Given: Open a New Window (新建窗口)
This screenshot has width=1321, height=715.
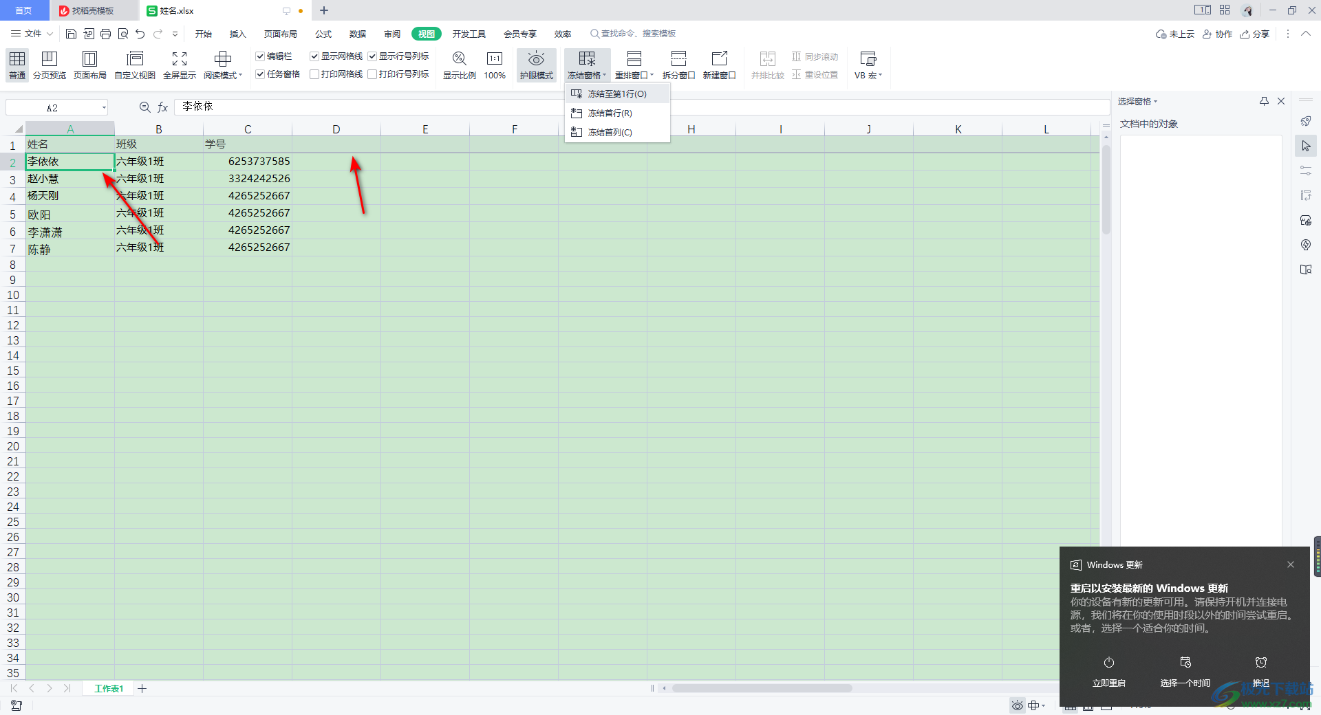Looking at the screenshot, I should pos(719,65).
